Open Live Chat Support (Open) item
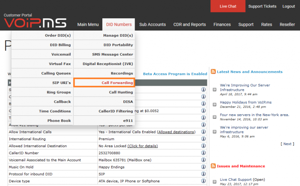 tap(242, 180)
